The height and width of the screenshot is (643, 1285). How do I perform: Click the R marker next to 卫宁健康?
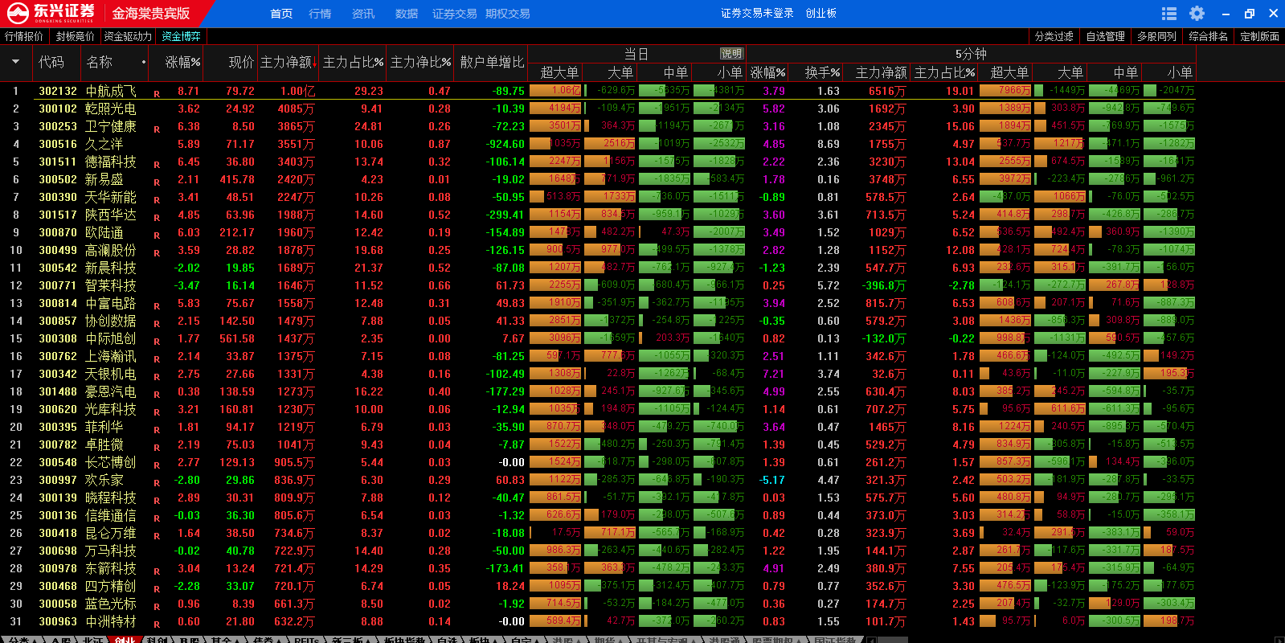click(x=157, y=129)
